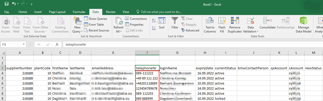Switch to the Formulas tab

(x=79, y=12)
